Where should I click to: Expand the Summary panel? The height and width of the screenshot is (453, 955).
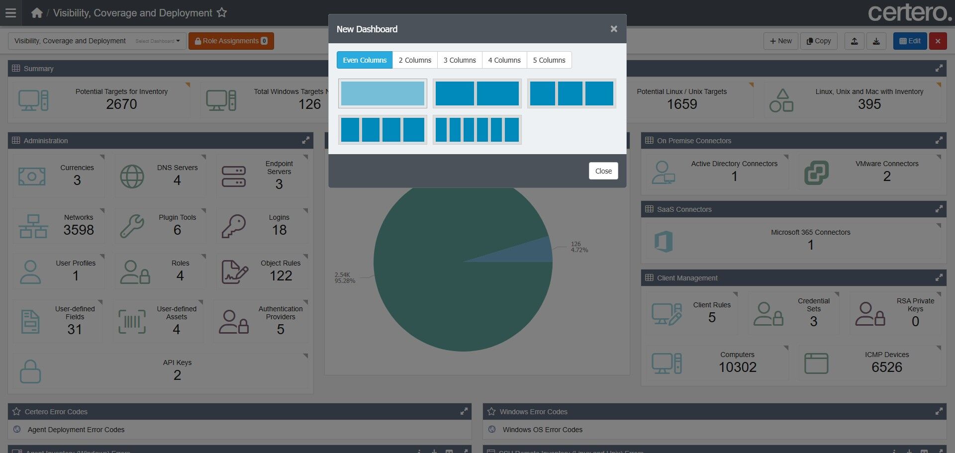[x=939, y=69]
